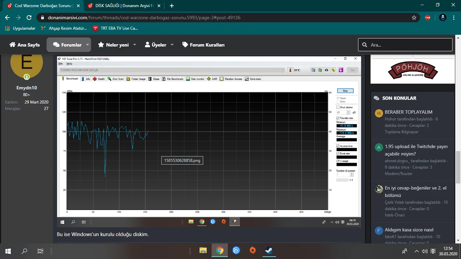Image resolution: width=461 pixels, height=259 pixels.
Task: Open the BERABER TOPLAYALIM thread
Action: click(x=408, y=112)
